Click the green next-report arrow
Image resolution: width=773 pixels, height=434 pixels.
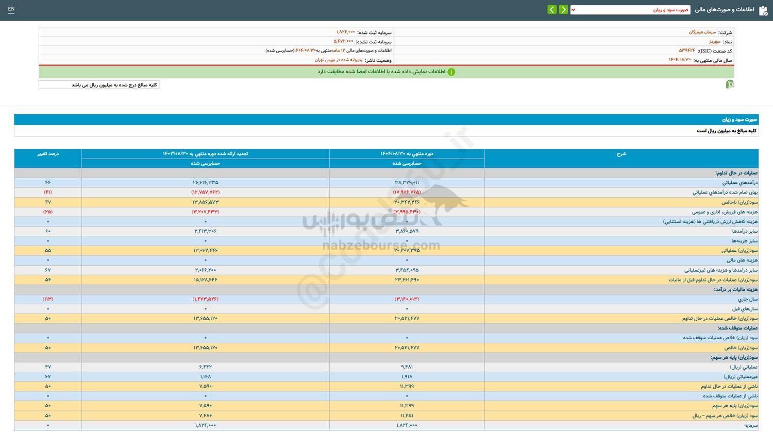(x=563, y=9)
